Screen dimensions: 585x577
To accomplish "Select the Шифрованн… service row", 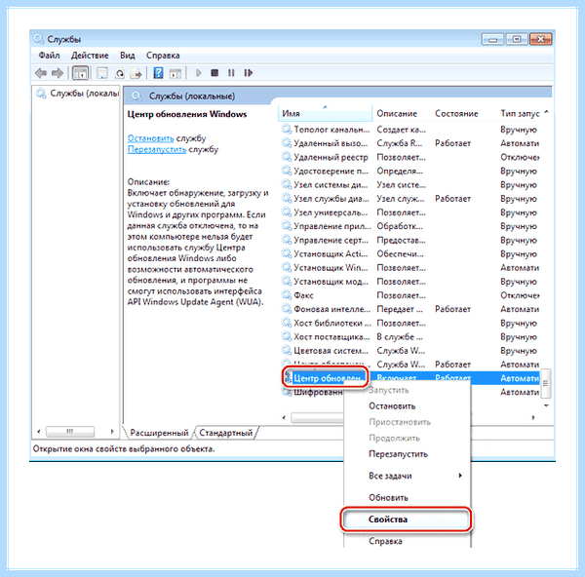I will (x=313, y=392).
